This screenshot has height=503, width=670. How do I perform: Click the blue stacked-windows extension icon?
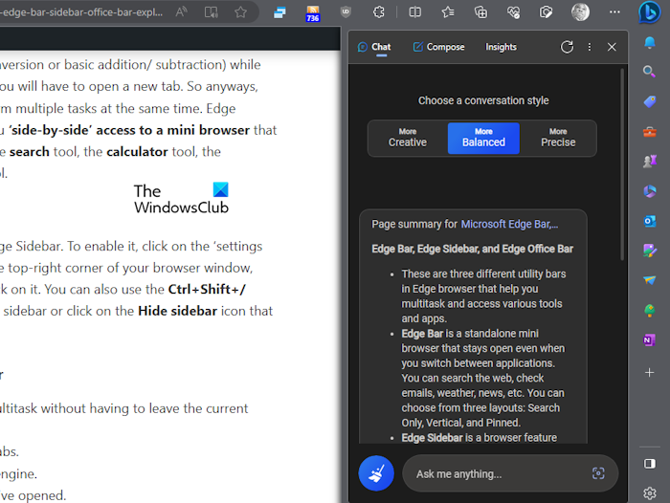coord(279,12)
